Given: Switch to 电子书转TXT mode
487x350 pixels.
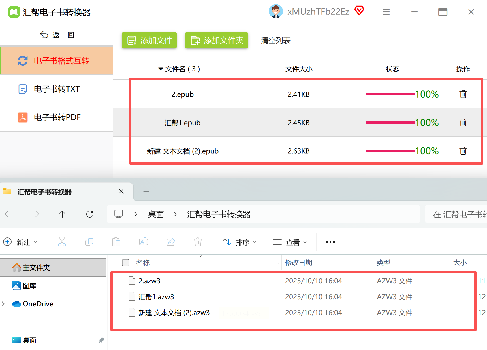Looking at the screenshot, I should pos(57,89).
